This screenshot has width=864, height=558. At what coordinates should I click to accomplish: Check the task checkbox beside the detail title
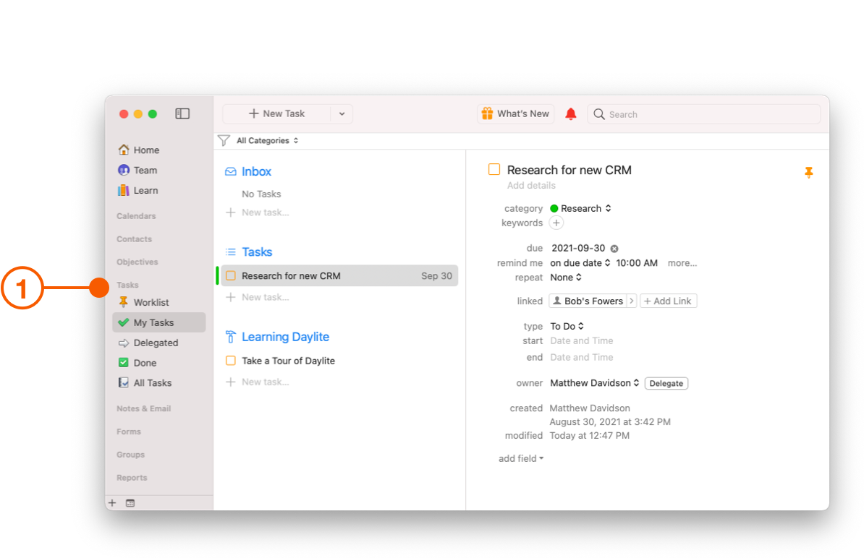click(x=494, y=168)
